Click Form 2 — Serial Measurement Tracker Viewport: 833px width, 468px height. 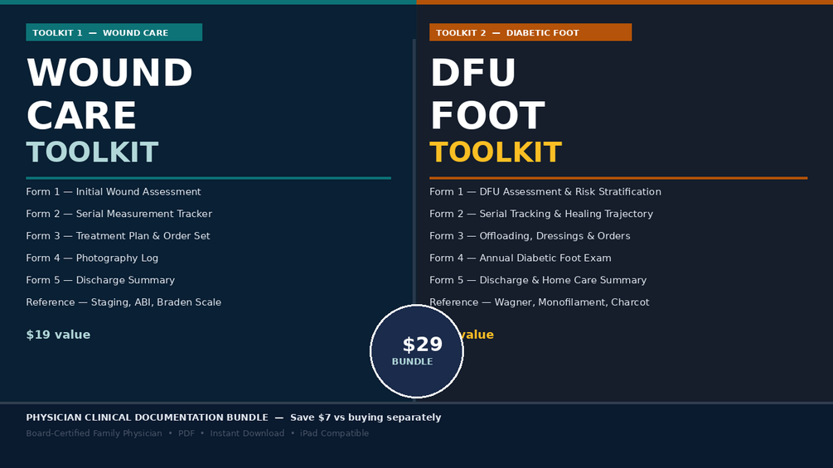point(119,214)
